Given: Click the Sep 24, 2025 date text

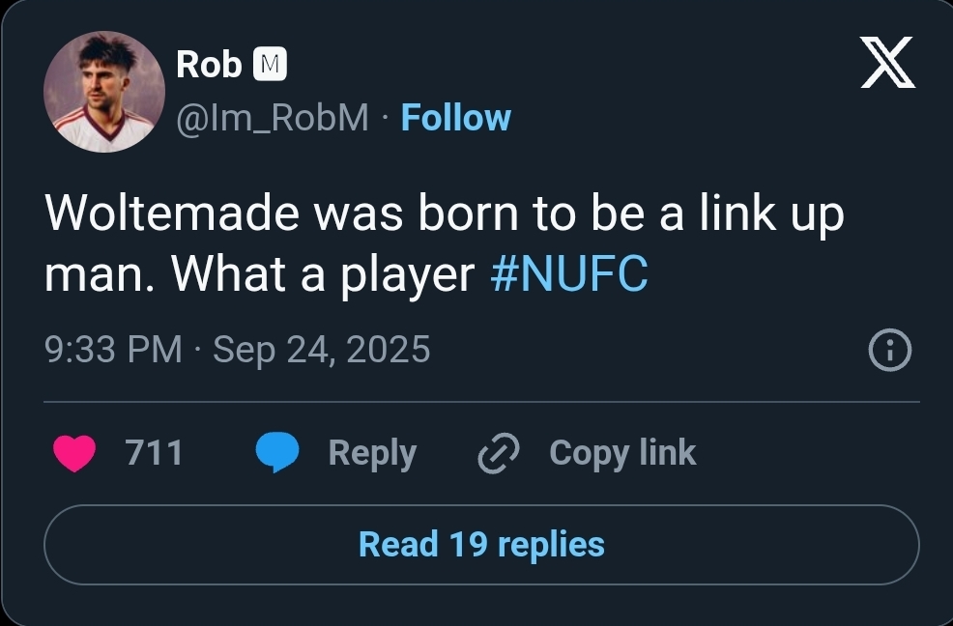Looking at the screenshot, I should (x=321, y=349).
